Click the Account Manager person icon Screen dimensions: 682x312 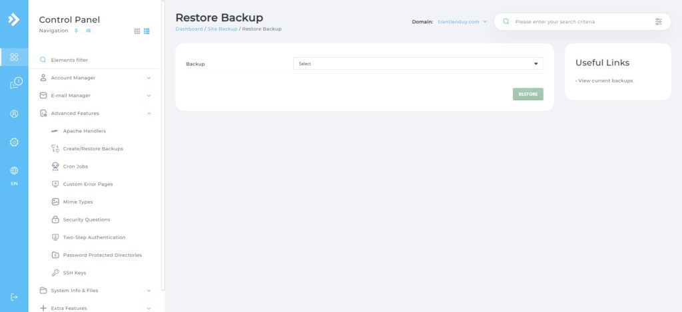[x=43, y=78]
